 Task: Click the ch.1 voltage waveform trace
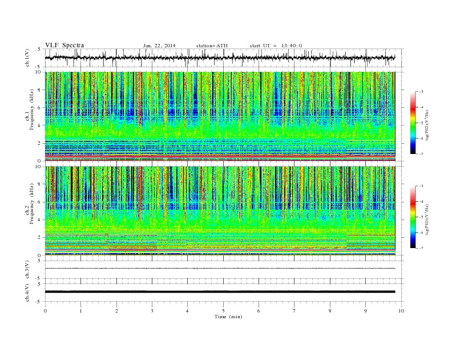(220, 58)
